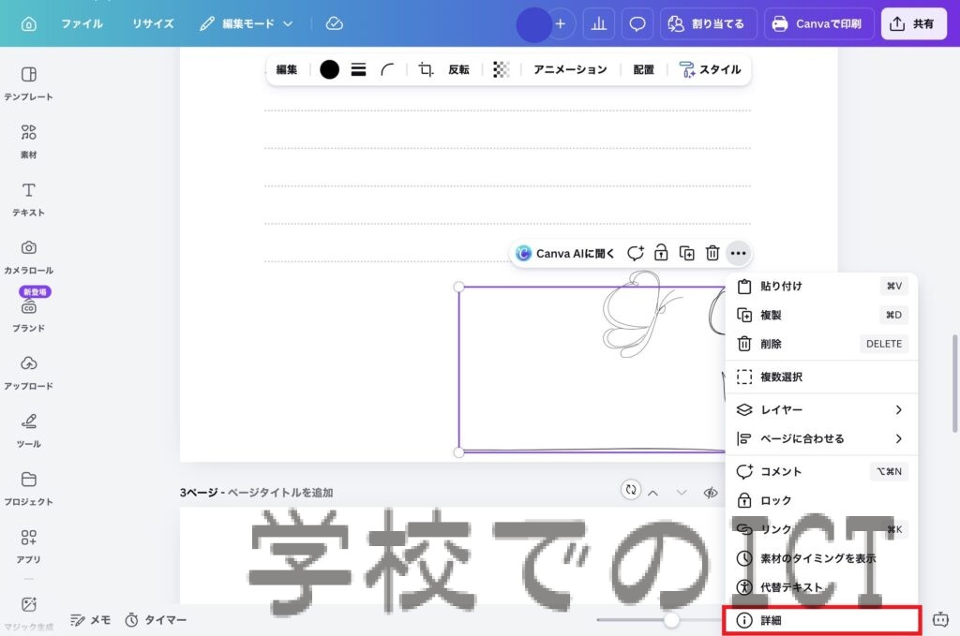Click the trash icon in floating toolbar
Screen dimensions: 960x636
[712, 253]
